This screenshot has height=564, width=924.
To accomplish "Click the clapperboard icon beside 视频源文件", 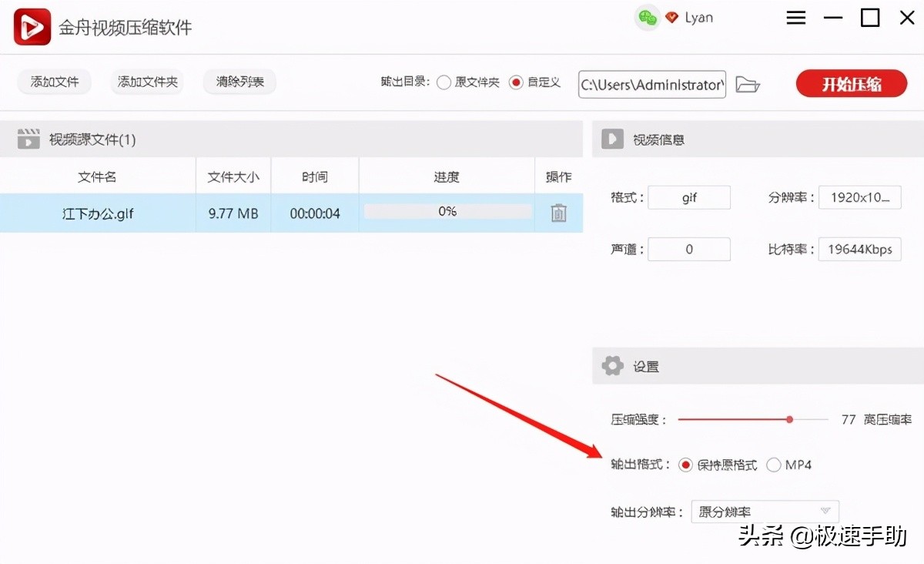I will [x=29, y=139].
